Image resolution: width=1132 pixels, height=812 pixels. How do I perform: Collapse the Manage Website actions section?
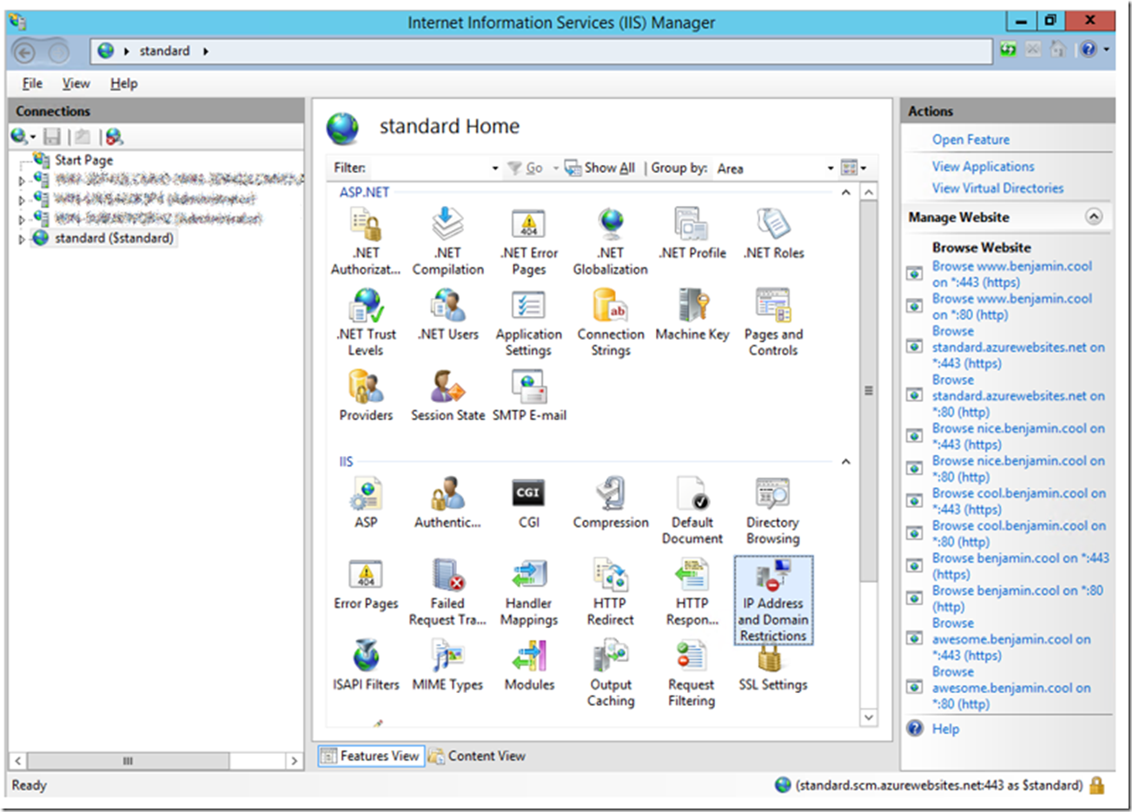(x=1094, y=217)
